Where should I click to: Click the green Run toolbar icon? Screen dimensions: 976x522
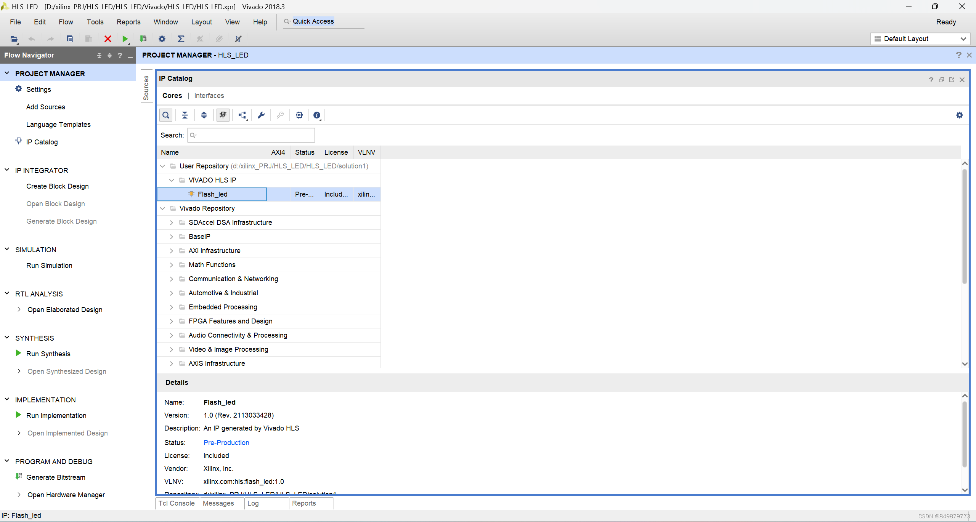click(x=125, y=39)
